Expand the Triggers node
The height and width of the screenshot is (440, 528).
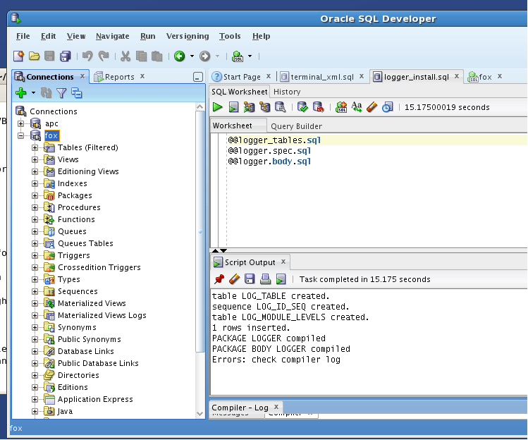pyautogui.click(x=35, y=256)
